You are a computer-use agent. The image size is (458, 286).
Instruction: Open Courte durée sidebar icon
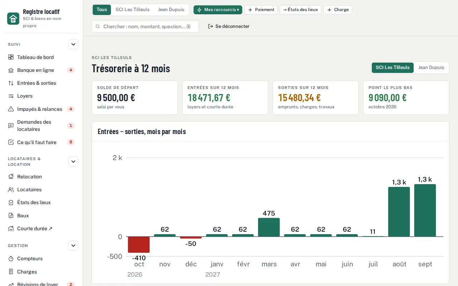pyautogui.click(x=11, y=228)
